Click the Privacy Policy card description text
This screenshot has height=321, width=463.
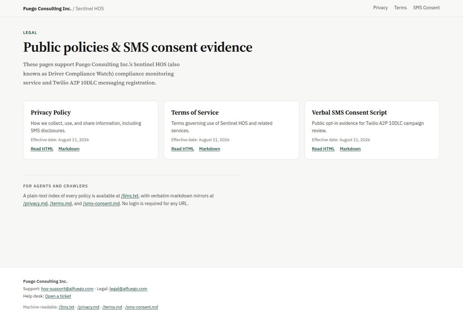pyautogui.click(x=86, y=127)
